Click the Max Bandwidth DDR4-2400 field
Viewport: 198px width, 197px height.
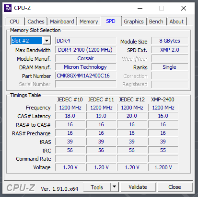(86, 50)
